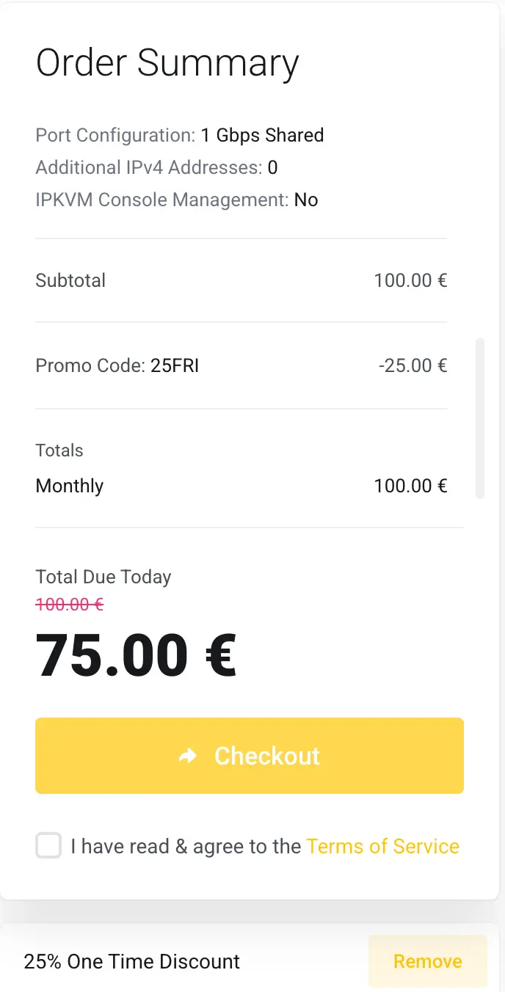
Task: Click the Monthly totals line
Action: [x=69, y=485]
